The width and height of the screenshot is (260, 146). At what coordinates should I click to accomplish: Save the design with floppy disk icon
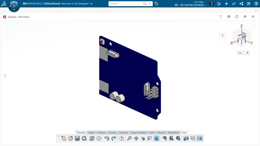tap(77, 138)
